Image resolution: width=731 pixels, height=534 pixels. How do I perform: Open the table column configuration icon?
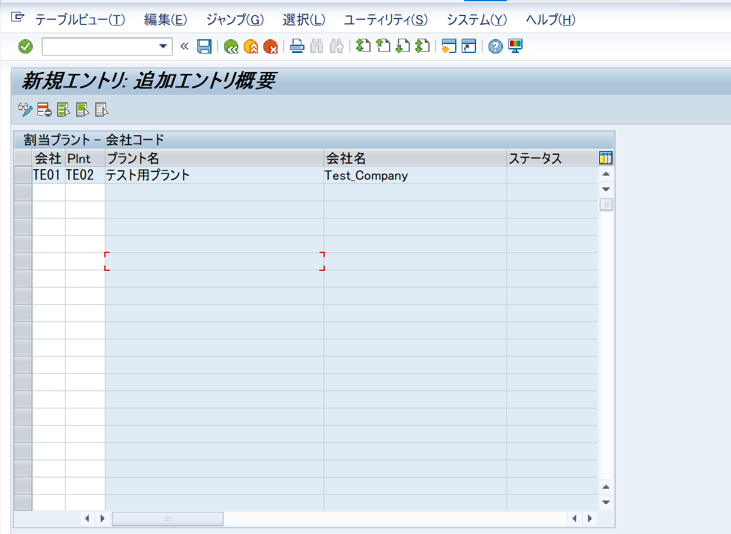coord(606,158)
